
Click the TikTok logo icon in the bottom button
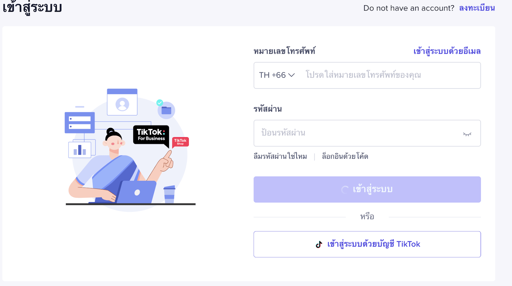pyautogui.click(x=319, y=244)
